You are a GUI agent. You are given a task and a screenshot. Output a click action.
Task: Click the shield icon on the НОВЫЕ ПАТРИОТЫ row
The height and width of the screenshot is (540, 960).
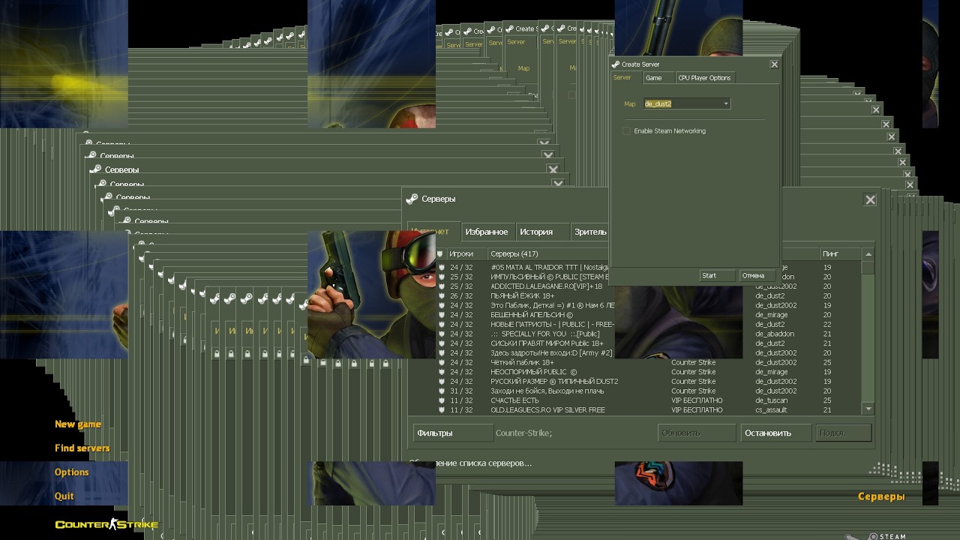point(442,324)
